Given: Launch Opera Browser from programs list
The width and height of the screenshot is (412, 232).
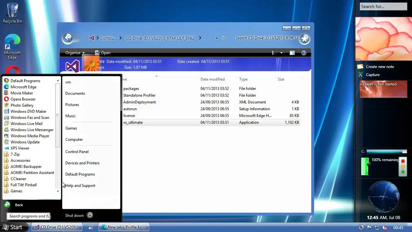Looking at the screenshot, I should 23,99.
